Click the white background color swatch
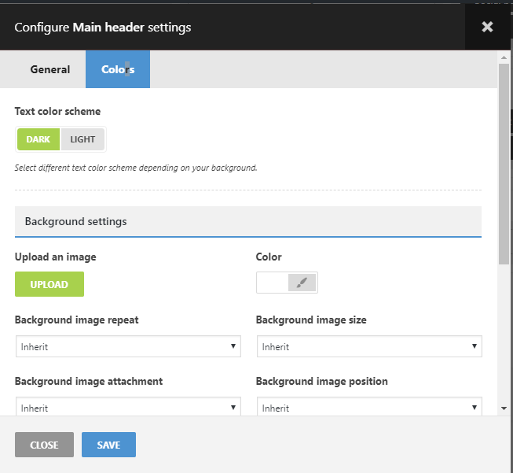 273,283
